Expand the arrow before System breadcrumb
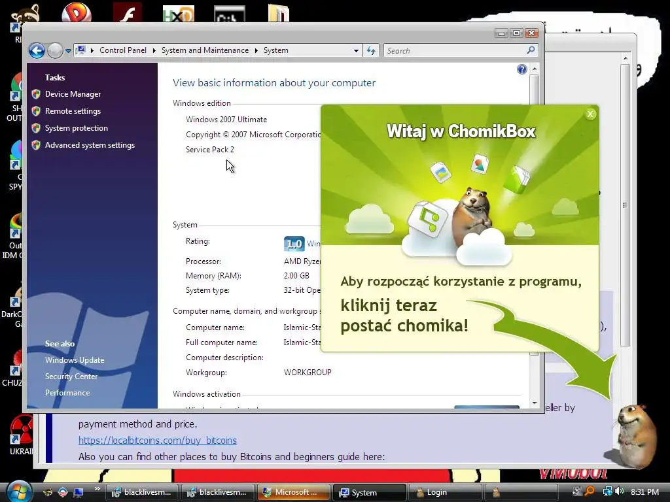The height and width of the screenshot is (502, 670). [x=256, y=50]
